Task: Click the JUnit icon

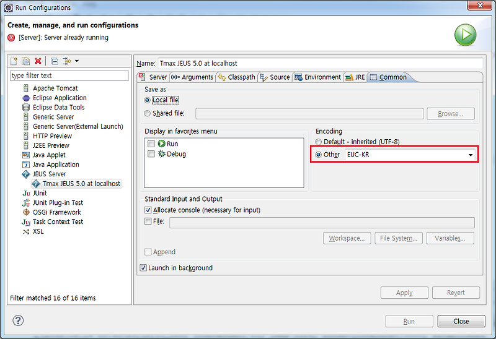Action: coord(26,193)
